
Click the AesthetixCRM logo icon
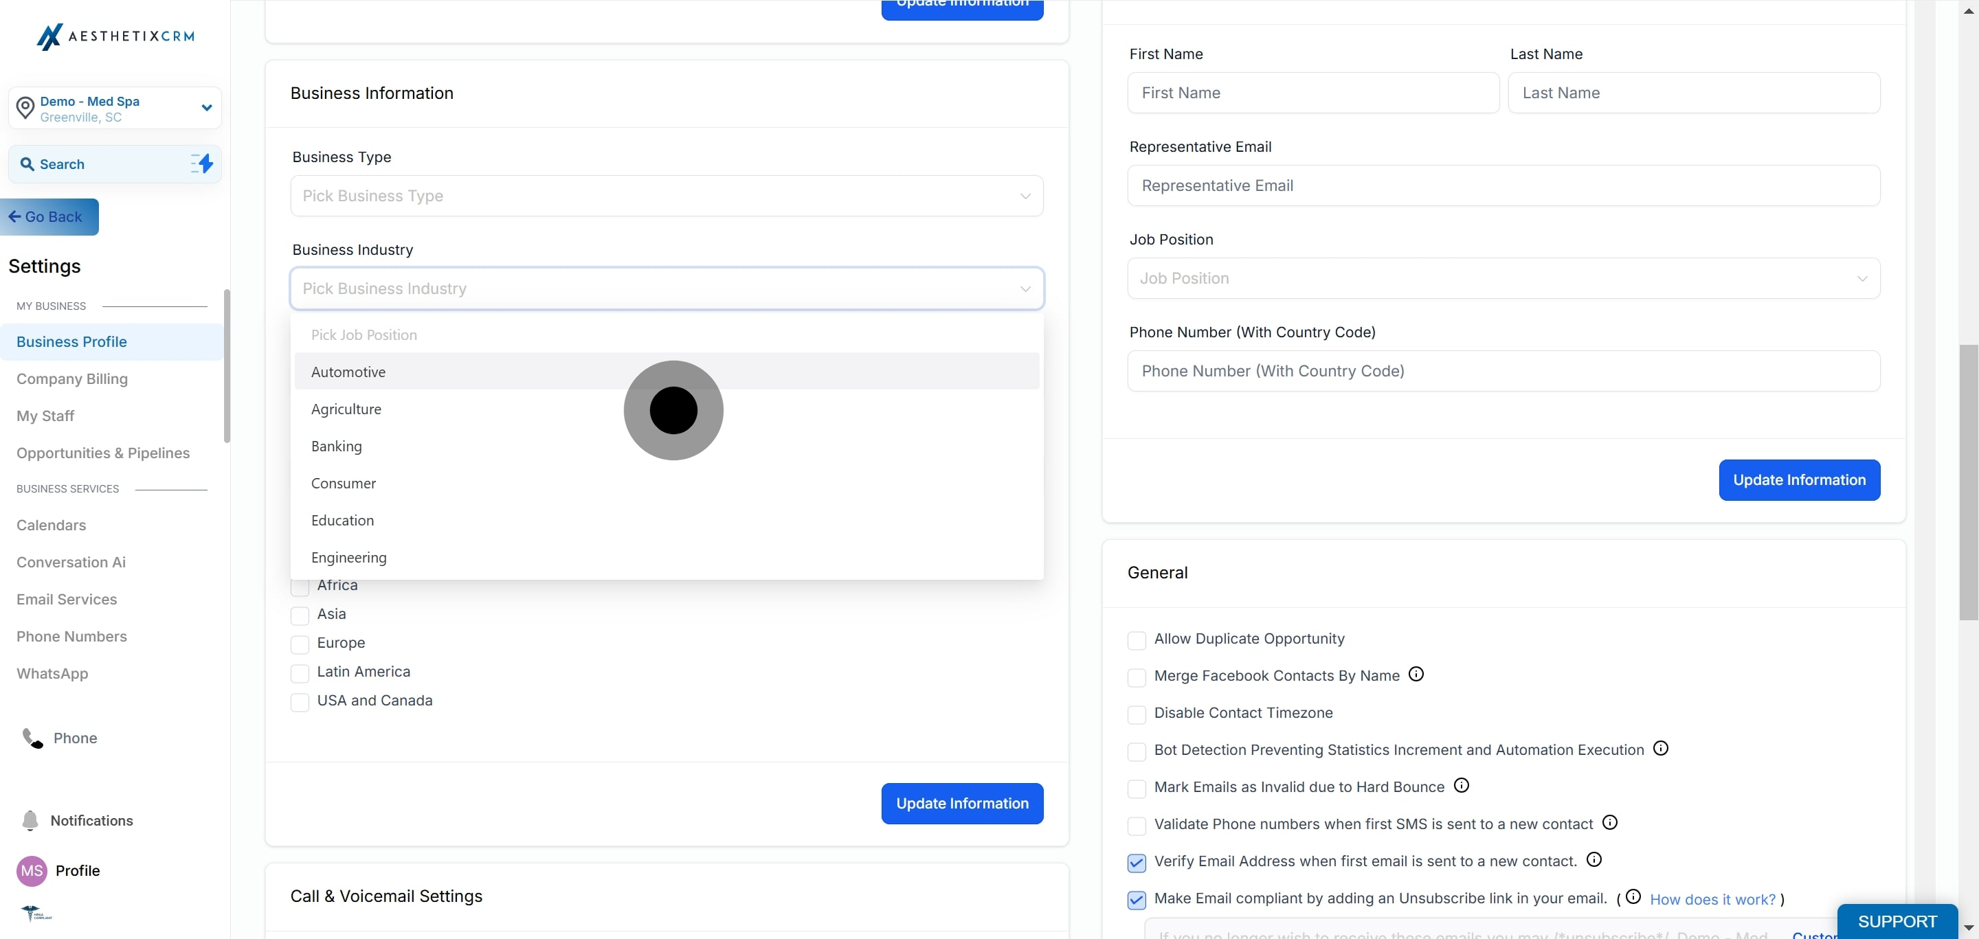tap(49, 36)
